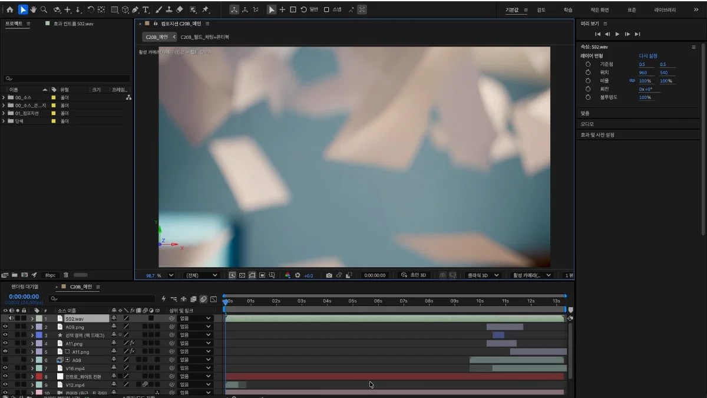The image size is (707, 398).
Task: Expand the 00_소스 folder
Action: click(x=4, y=97)
